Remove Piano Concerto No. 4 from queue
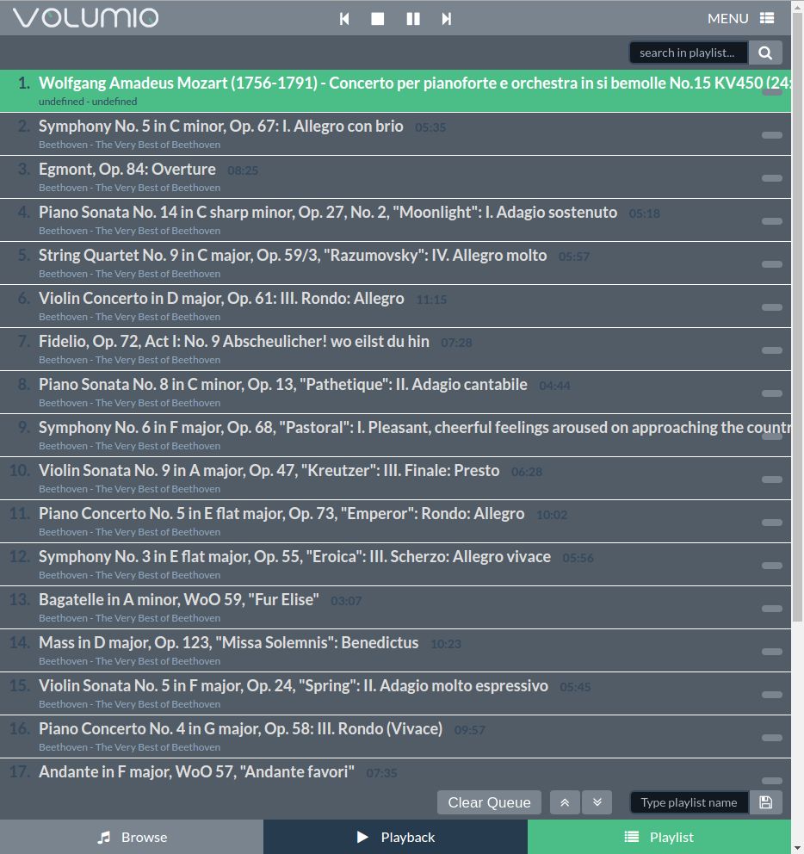This screenshot has width=804, height=854. 772,738
